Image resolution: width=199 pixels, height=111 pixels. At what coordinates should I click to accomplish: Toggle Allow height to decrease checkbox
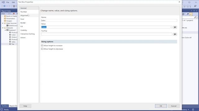tap(42, 49)
